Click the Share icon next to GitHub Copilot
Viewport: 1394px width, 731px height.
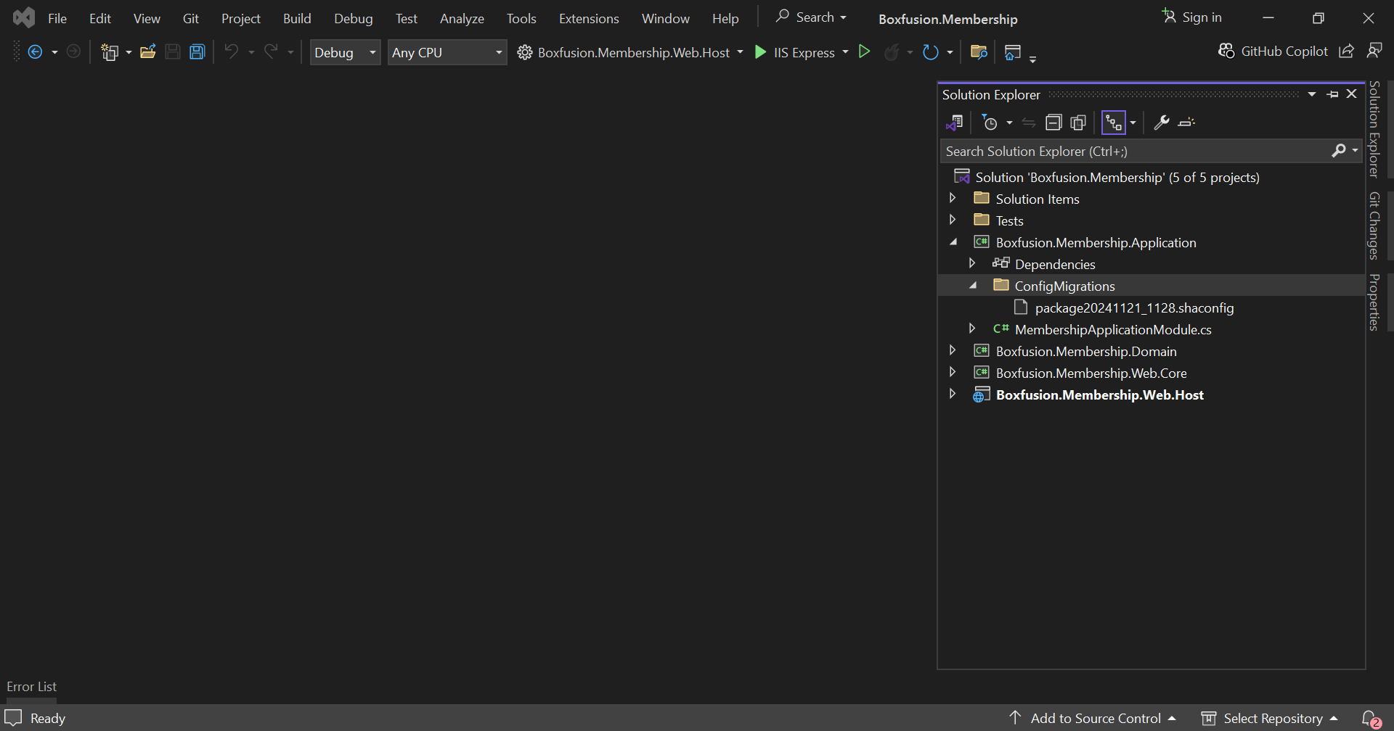point(1346,51)
